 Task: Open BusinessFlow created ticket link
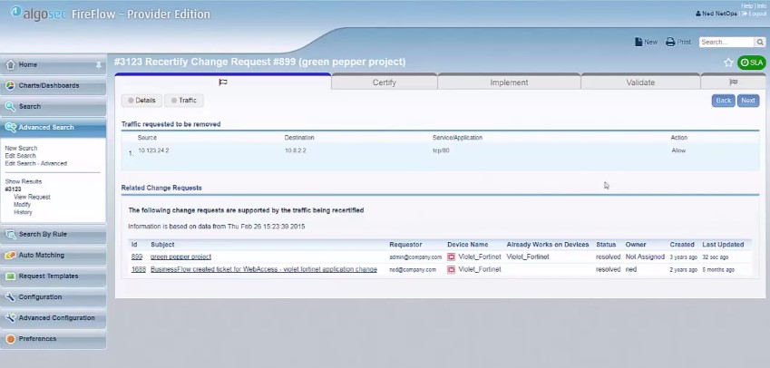tap(264, 269)
